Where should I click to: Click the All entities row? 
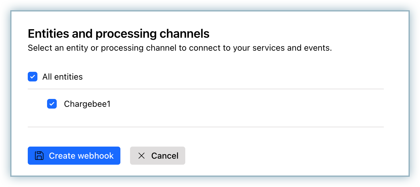62,77
